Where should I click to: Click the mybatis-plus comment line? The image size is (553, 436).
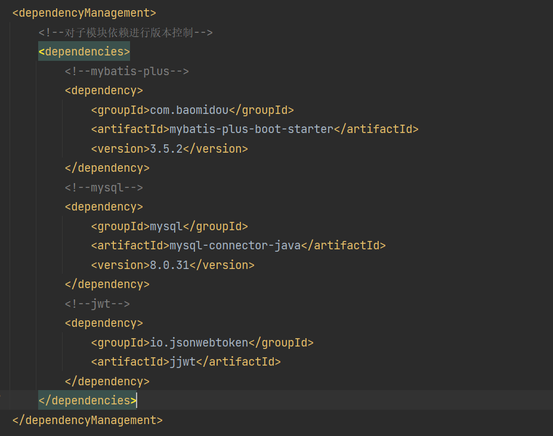point(126,71)
